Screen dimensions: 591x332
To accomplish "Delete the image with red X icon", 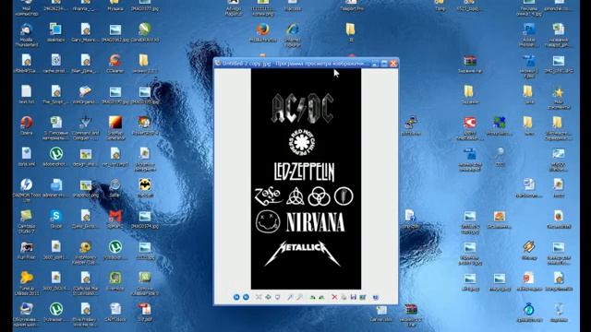I will [334, 297].
